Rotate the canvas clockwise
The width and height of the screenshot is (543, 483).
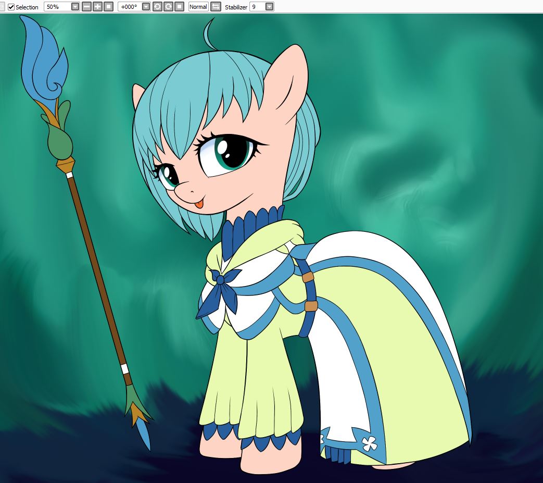pyautogui.click(x=168, y=7)
